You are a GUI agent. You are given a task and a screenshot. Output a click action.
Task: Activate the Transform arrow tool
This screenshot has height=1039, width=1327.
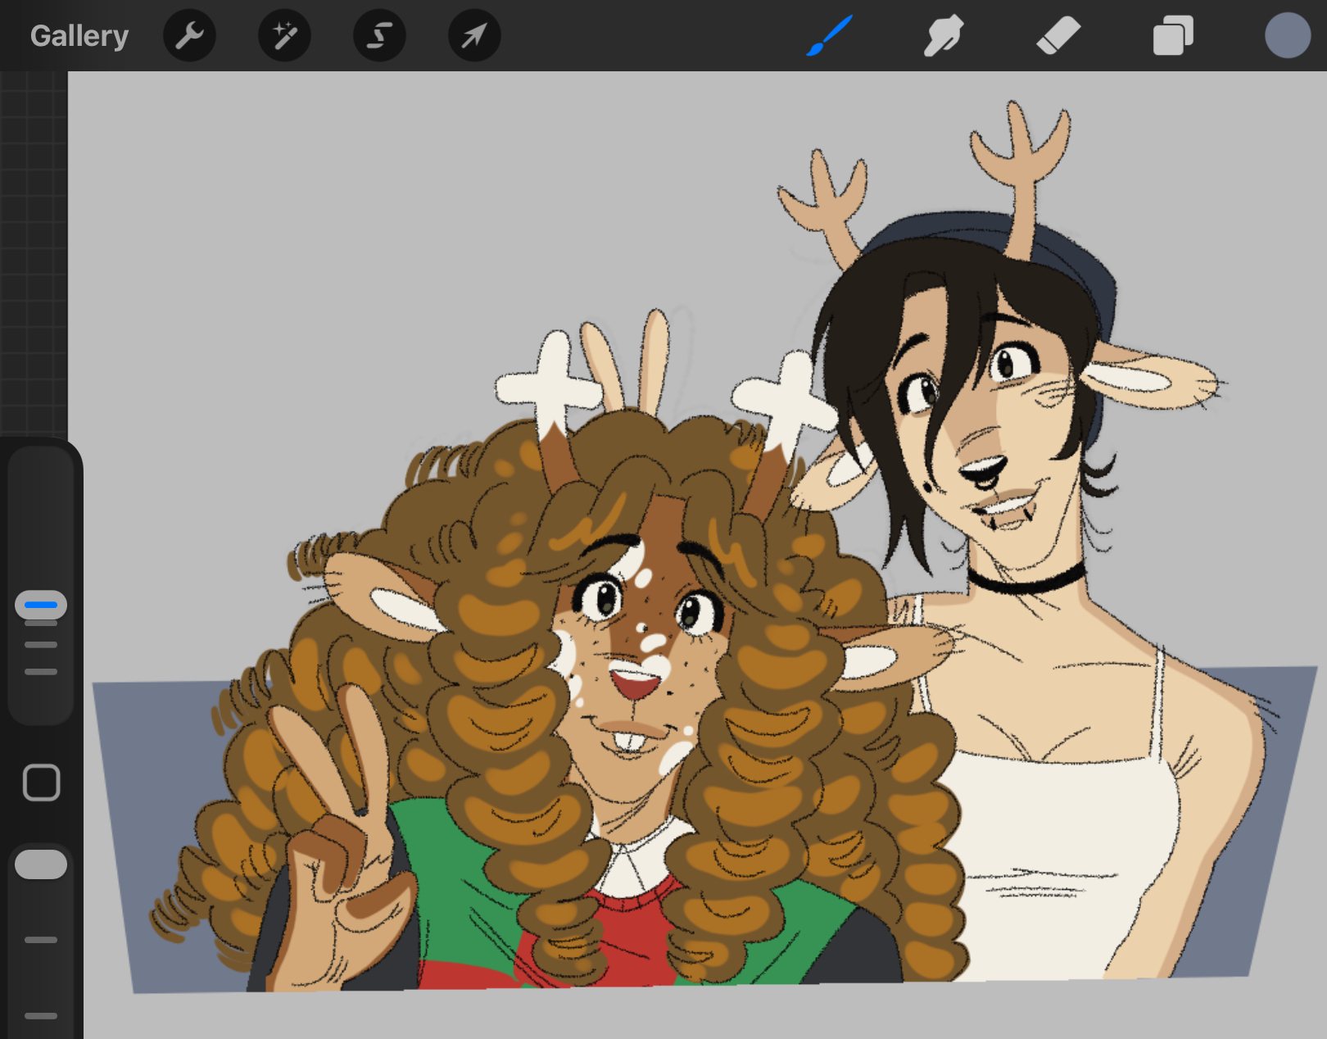coord(474,36)
